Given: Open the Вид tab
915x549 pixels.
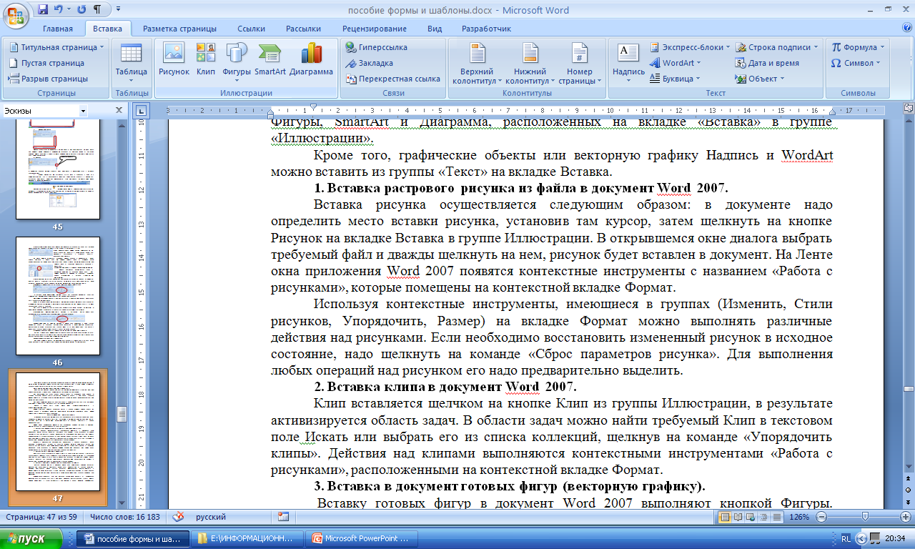Looking at the screenshot, I should pyautogui.click(x=435, y=29).
